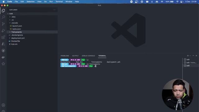Open the Accounts menu icon
Image resolution: width=199 pixels, height=112 pixels.
pos(3,105)
